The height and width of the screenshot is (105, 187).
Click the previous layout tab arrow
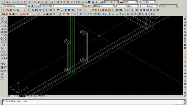pyautogui.click(x=12, y=96)
